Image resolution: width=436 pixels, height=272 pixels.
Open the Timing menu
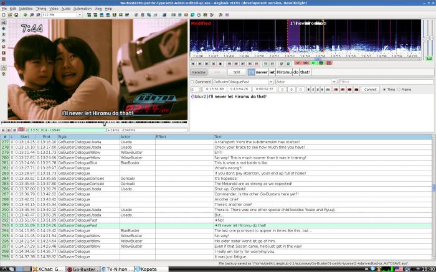[41, 9]
